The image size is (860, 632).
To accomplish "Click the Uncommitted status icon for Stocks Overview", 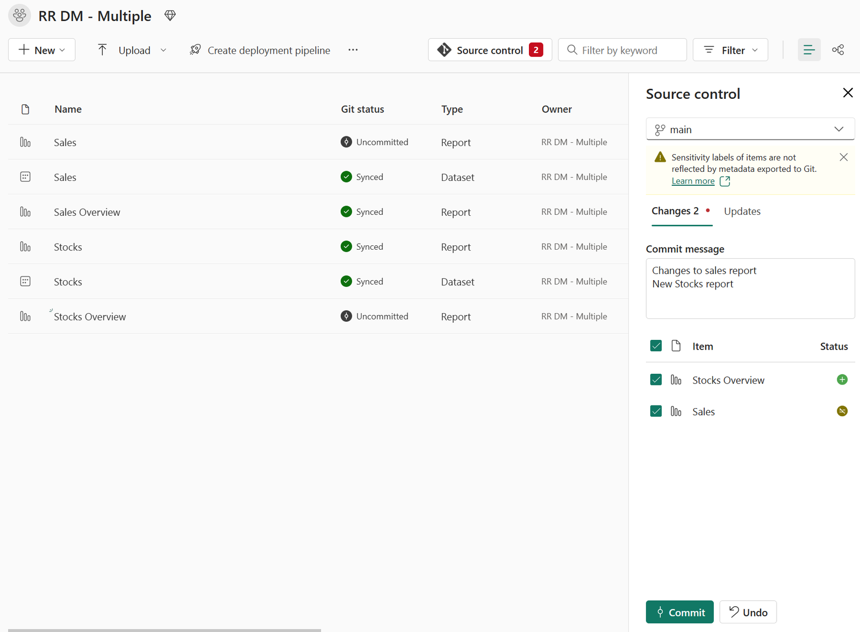I will pos(347,316).
